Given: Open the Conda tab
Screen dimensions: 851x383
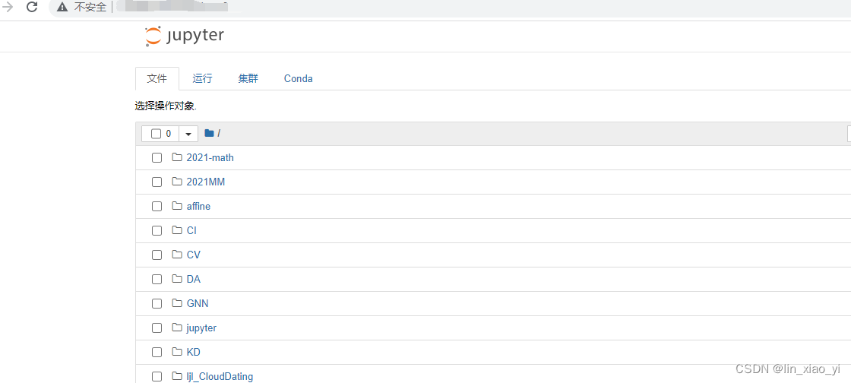Looking at the screenshot, I should (298, 79).
